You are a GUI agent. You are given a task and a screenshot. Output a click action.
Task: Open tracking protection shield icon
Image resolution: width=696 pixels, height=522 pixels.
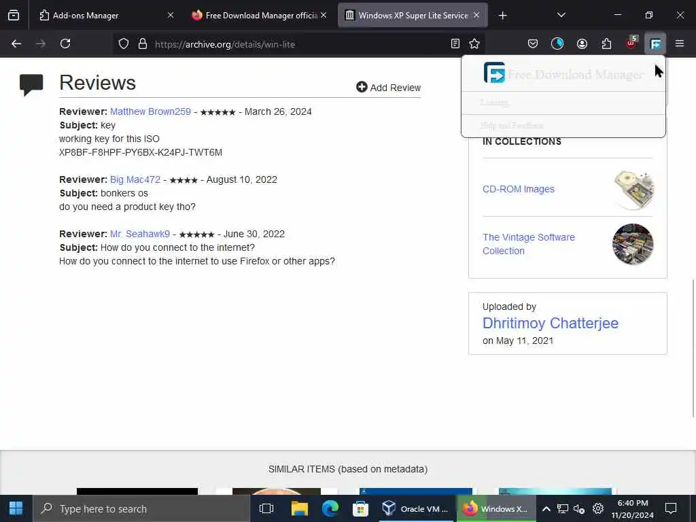124,43
